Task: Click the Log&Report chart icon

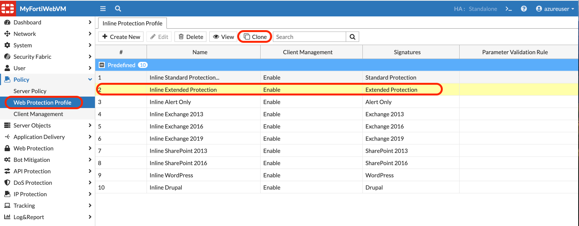Action: click(x=7, y=217)
